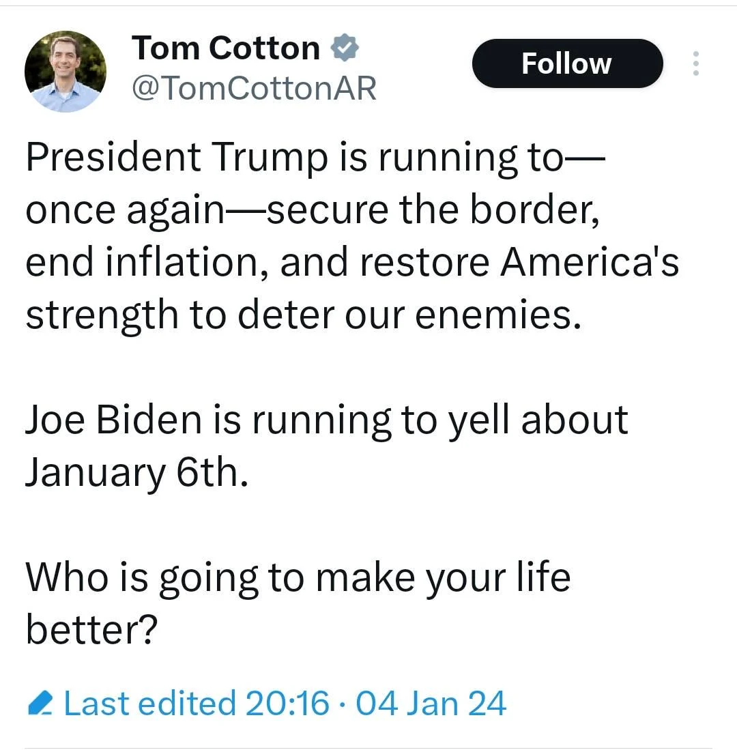
Task: Click the verified checkmark badge
Action: [x=344, y=48]
